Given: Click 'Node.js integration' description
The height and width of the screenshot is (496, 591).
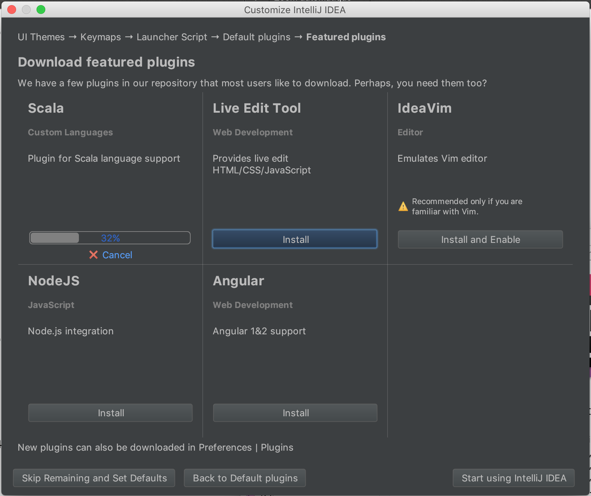Looking at the screenshot, I should [x=71, y=331].
